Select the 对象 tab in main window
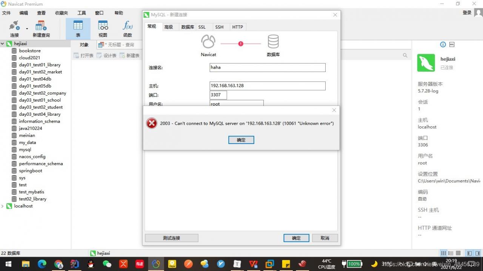Viewport: 483px width, 271px height. pyautogui.click(x=84, y=44)
